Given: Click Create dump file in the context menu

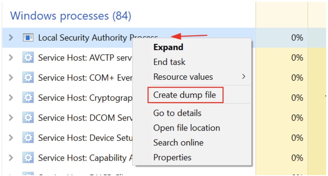Looking at the screenshot, I should (184, 95).
